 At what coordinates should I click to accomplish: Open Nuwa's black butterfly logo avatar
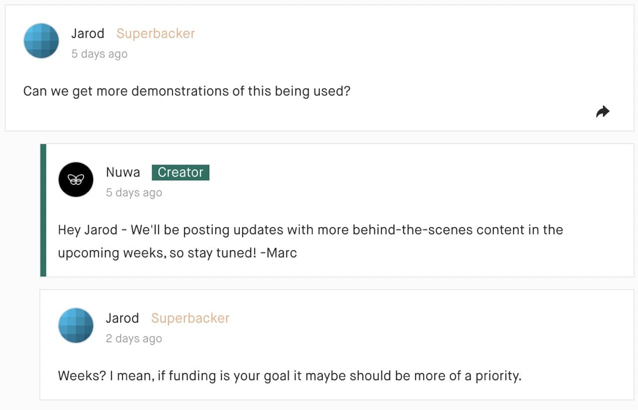(76, 179)
